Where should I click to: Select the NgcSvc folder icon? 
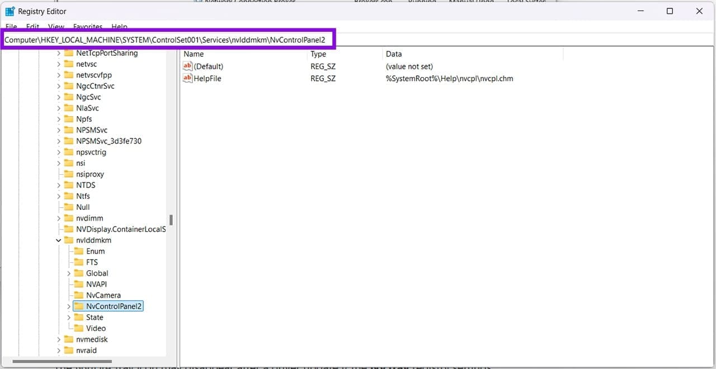tap(68, 97)
